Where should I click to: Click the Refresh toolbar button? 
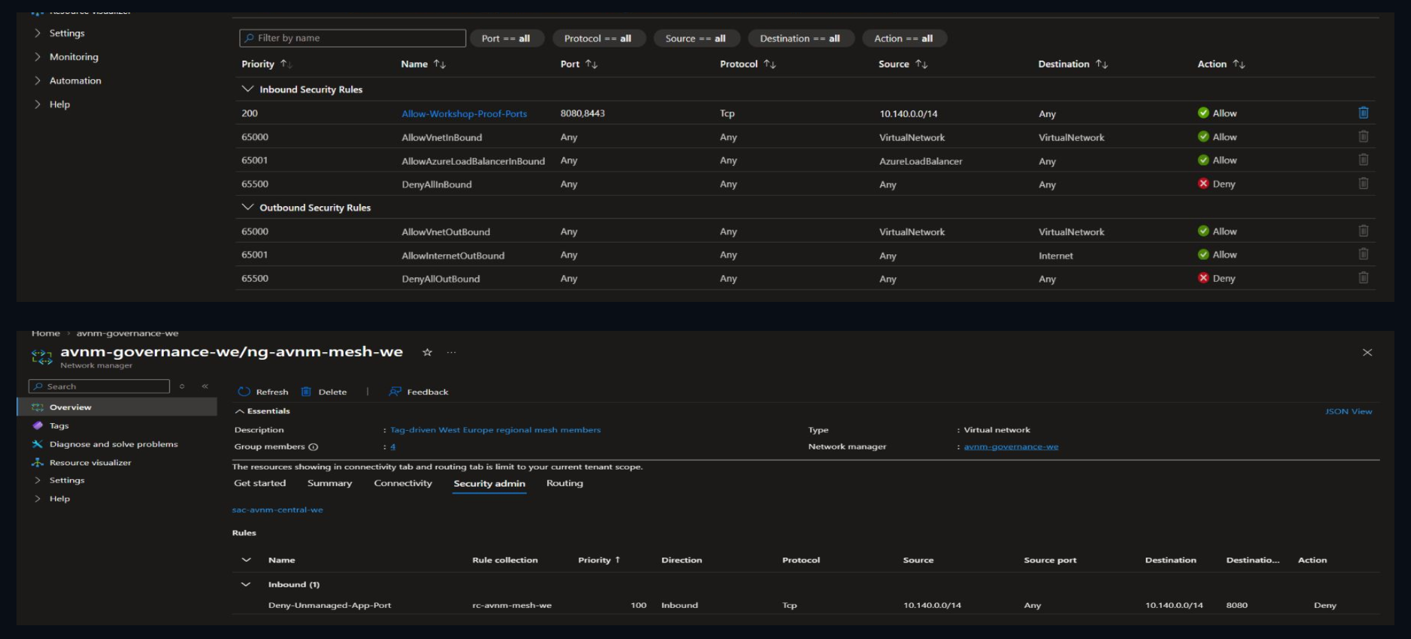pyautogui.click(x=263, y=392)
